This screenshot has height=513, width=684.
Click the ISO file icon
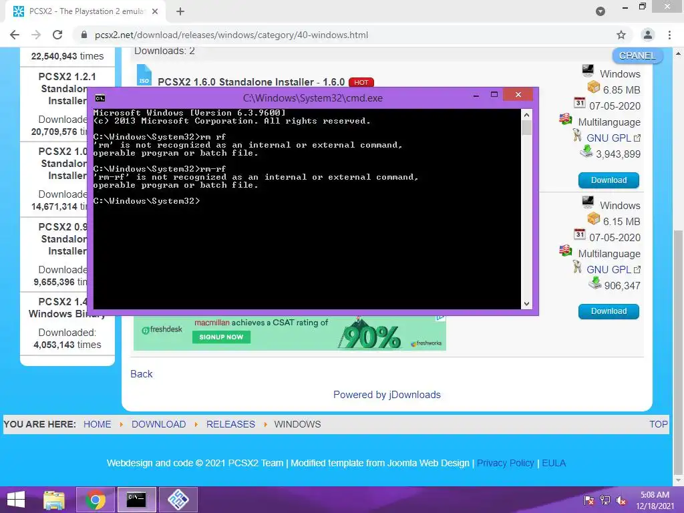pyautogui.click(x=144, y=75)
